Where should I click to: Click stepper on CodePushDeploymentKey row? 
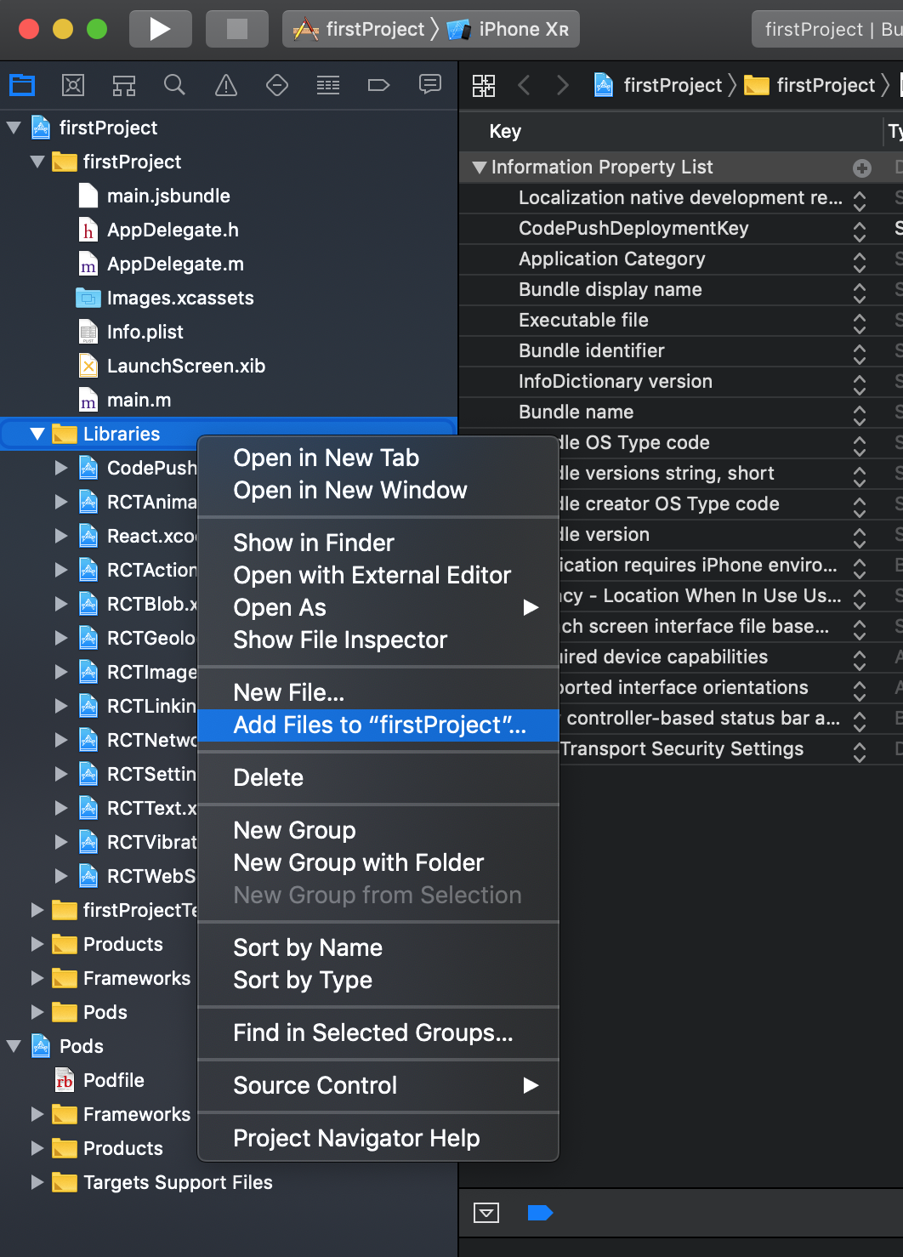(860, 230)
